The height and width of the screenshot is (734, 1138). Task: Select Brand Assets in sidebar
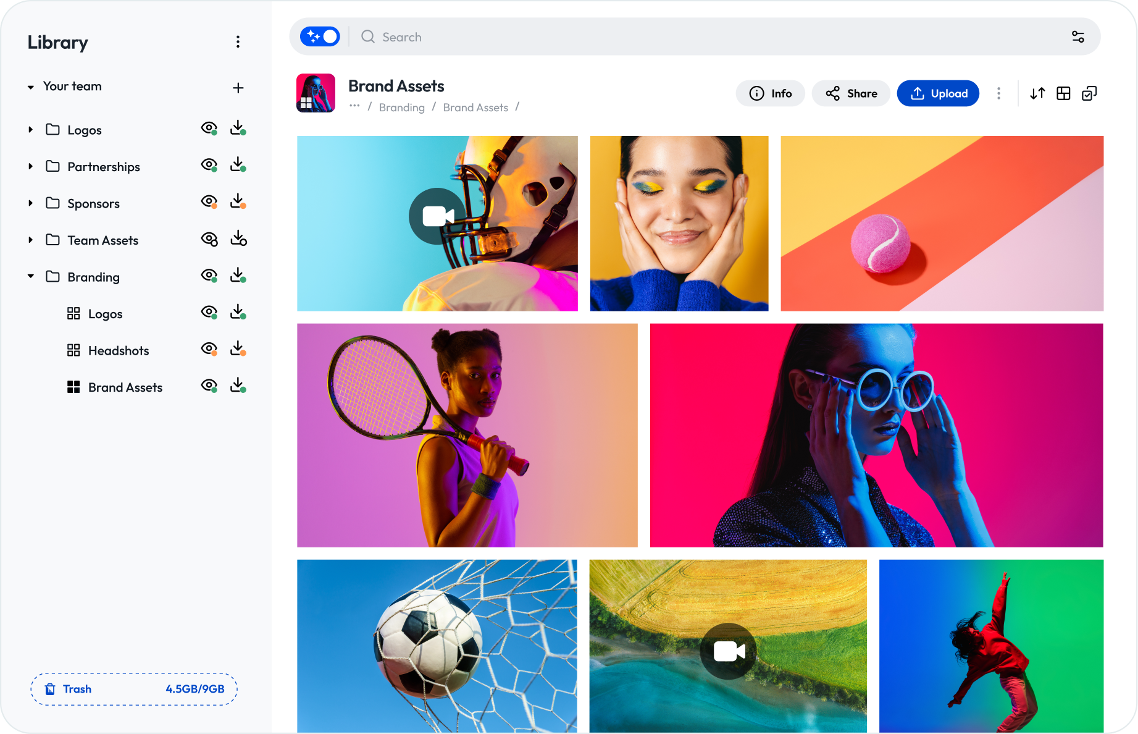(125, 387)
